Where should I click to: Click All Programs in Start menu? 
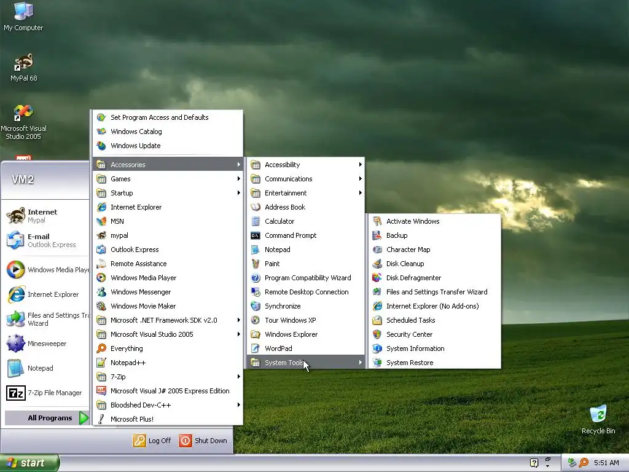(47, 418)
